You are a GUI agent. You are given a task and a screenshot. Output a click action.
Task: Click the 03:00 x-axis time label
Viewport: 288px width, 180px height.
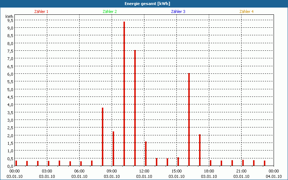[x=47, y=171]
